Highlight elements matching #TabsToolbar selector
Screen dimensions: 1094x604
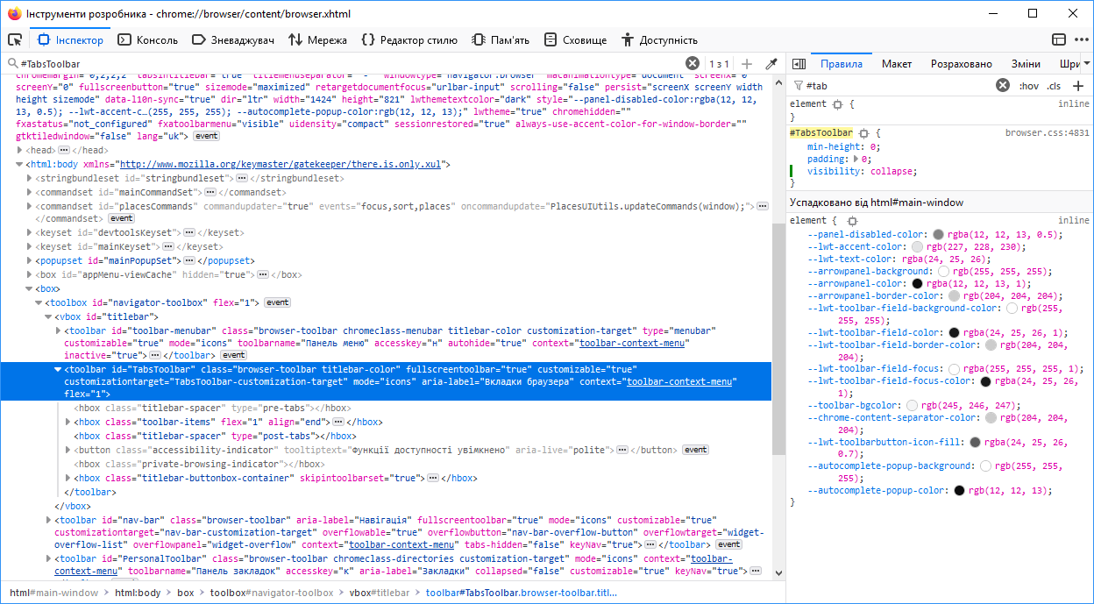coord(863,133)
